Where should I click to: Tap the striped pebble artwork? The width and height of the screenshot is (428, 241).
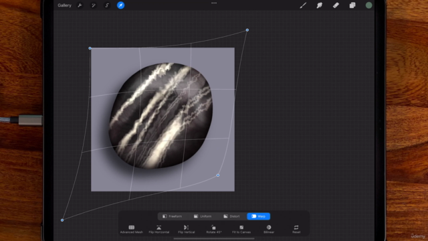pos(160,115)
